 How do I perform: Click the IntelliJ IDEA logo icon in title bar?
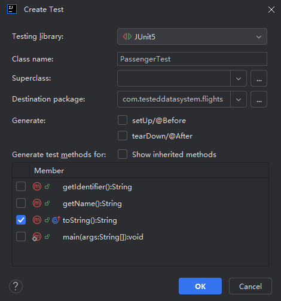pyautogui.click(x=12, y=9)
